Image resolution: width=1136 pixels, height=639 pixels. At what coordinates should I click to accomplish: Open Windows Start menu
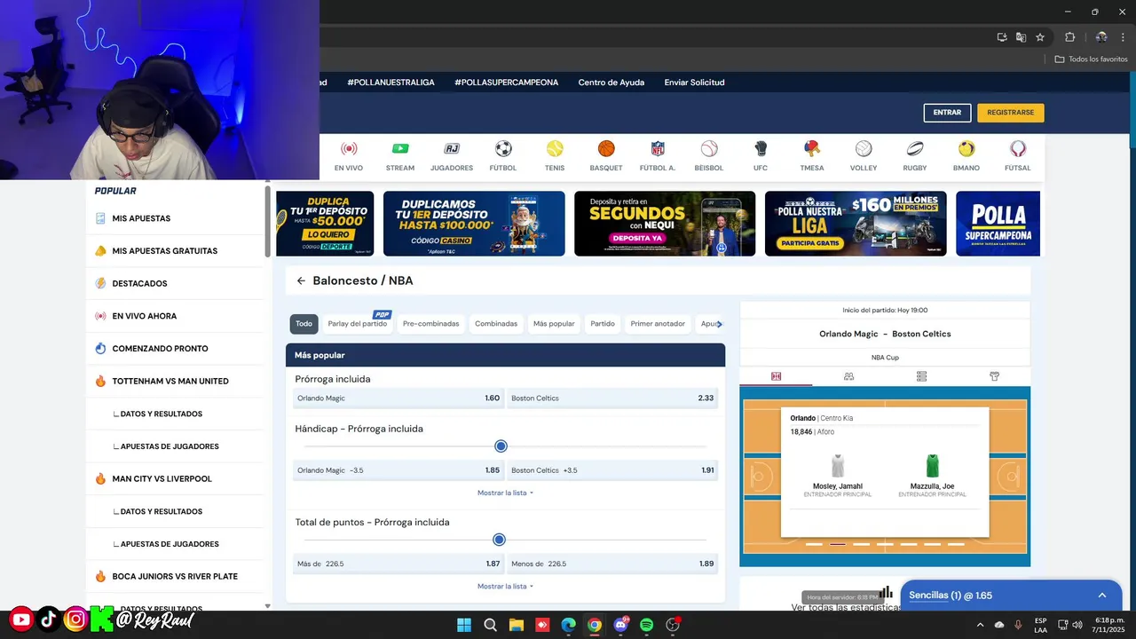tap(464, 625)
